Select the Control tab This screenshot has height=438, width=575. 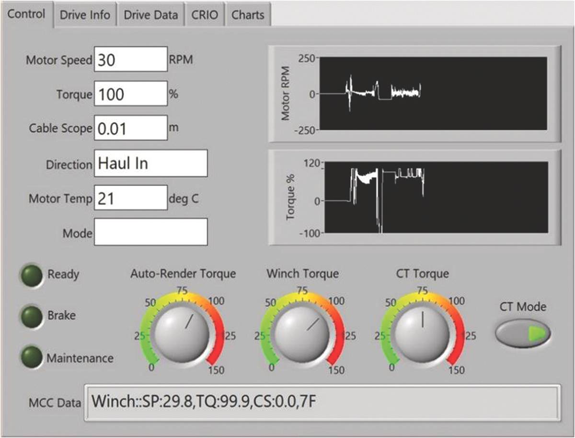(27, 14)
